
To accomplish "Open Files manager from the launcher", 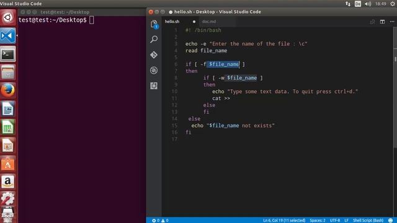I will [7, 72].
